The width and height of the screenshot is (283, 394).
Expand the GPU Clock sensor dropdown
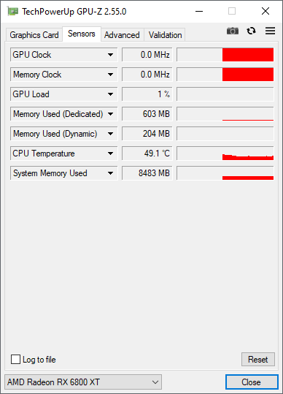[x=110, y=55]
